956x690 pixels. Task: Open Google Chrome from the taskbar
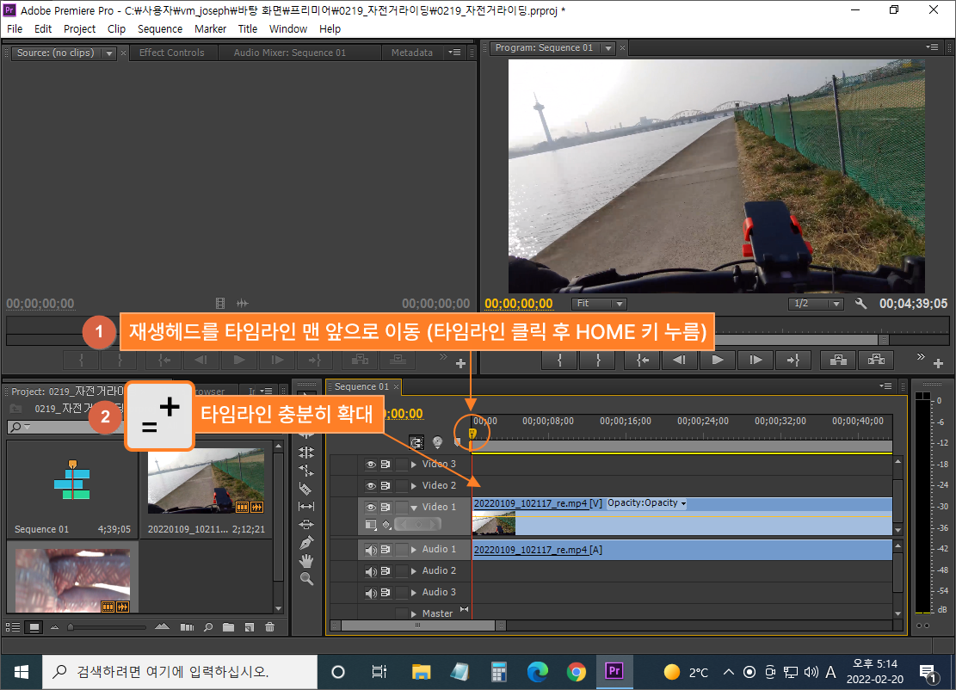pyautogui.click(x=576, y=672)
